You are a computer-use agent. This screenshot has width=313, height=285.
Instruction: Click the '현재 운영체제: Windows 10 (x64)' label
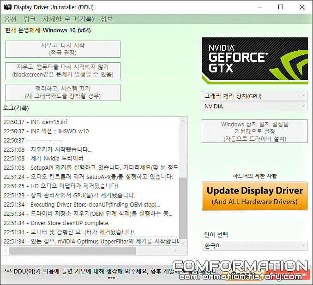48,30
